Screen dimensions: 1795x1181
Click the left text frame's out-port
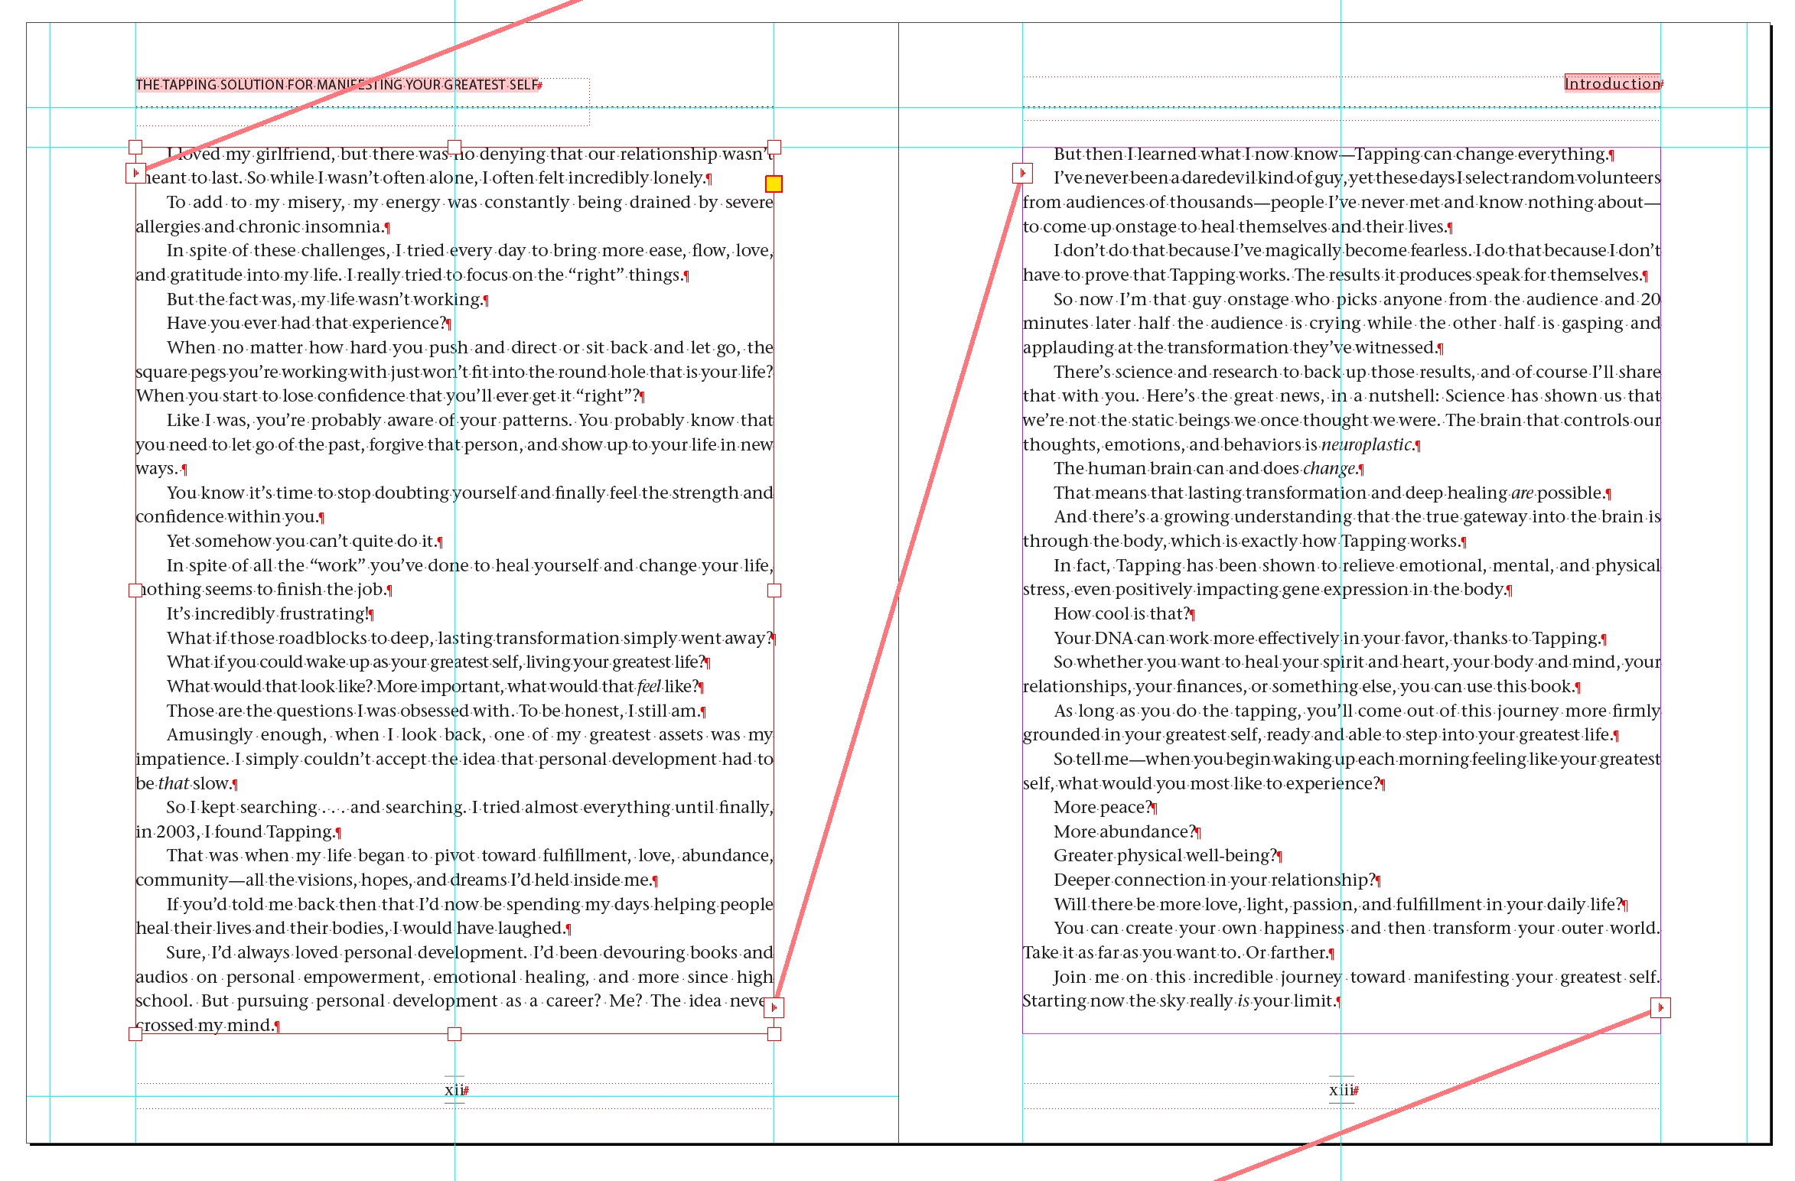[x=774, y=1007]
